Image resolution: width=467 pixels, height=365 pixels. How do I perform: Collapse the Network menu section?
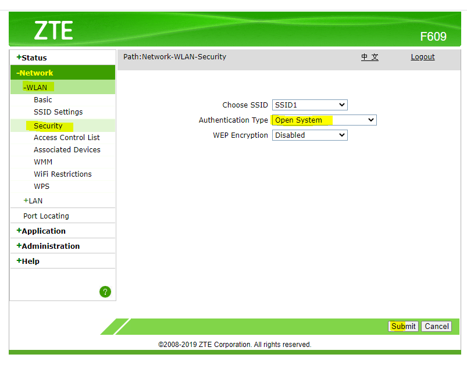[x=35, y=73]
